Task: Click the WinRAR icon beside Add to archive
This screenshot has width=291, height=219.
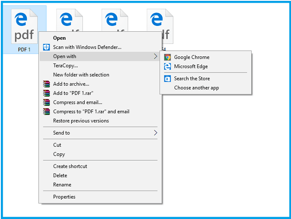Action: click(46, 84)
